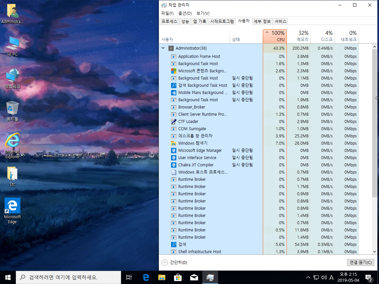Click the network status icon in system tray
Viewport: 379px width, 284px height.
[x=316, y=277]
